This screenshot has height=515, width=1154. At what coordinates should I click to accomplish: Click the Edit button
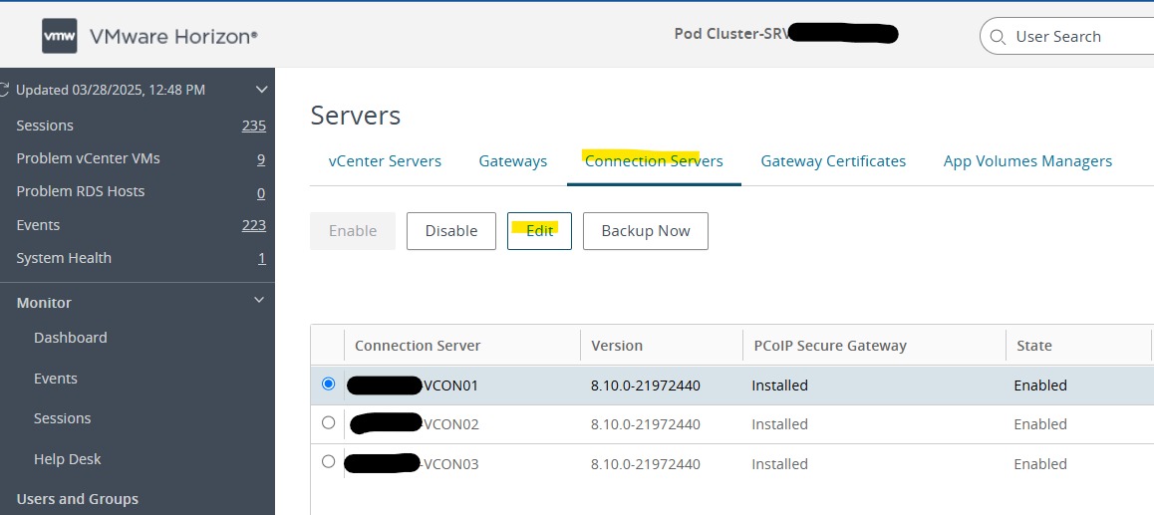(x=539, y=231)
